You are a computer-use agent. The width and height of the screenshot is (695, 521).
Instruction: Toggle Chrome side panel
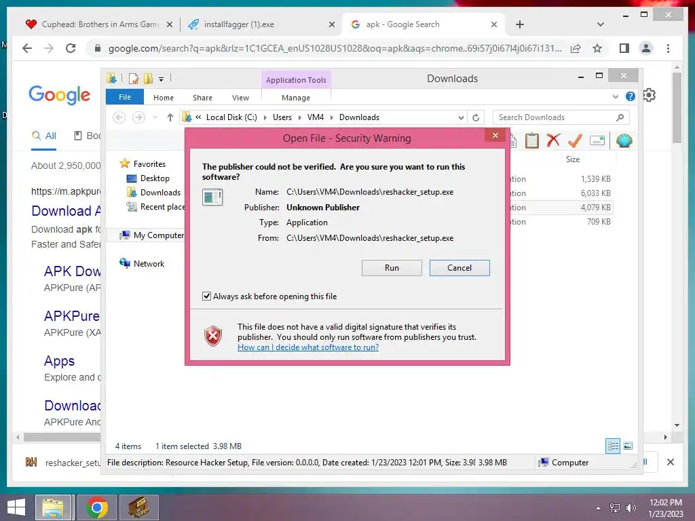624,48
